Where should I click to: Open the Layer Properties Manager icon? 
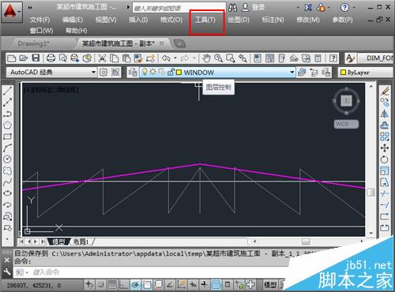pos(133,72)
